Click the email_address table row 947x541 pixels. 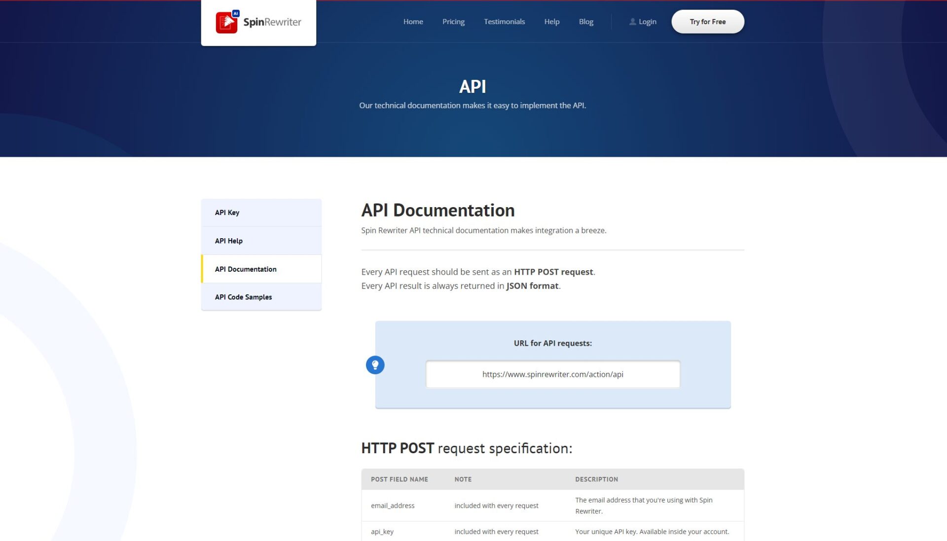click(x=552, y=505)
